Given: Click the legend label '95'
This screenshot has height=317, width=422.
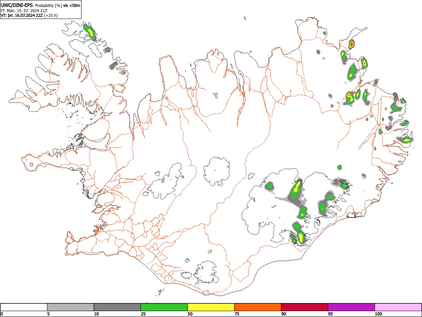Looking at the screenshot, I should pos(331,314).
